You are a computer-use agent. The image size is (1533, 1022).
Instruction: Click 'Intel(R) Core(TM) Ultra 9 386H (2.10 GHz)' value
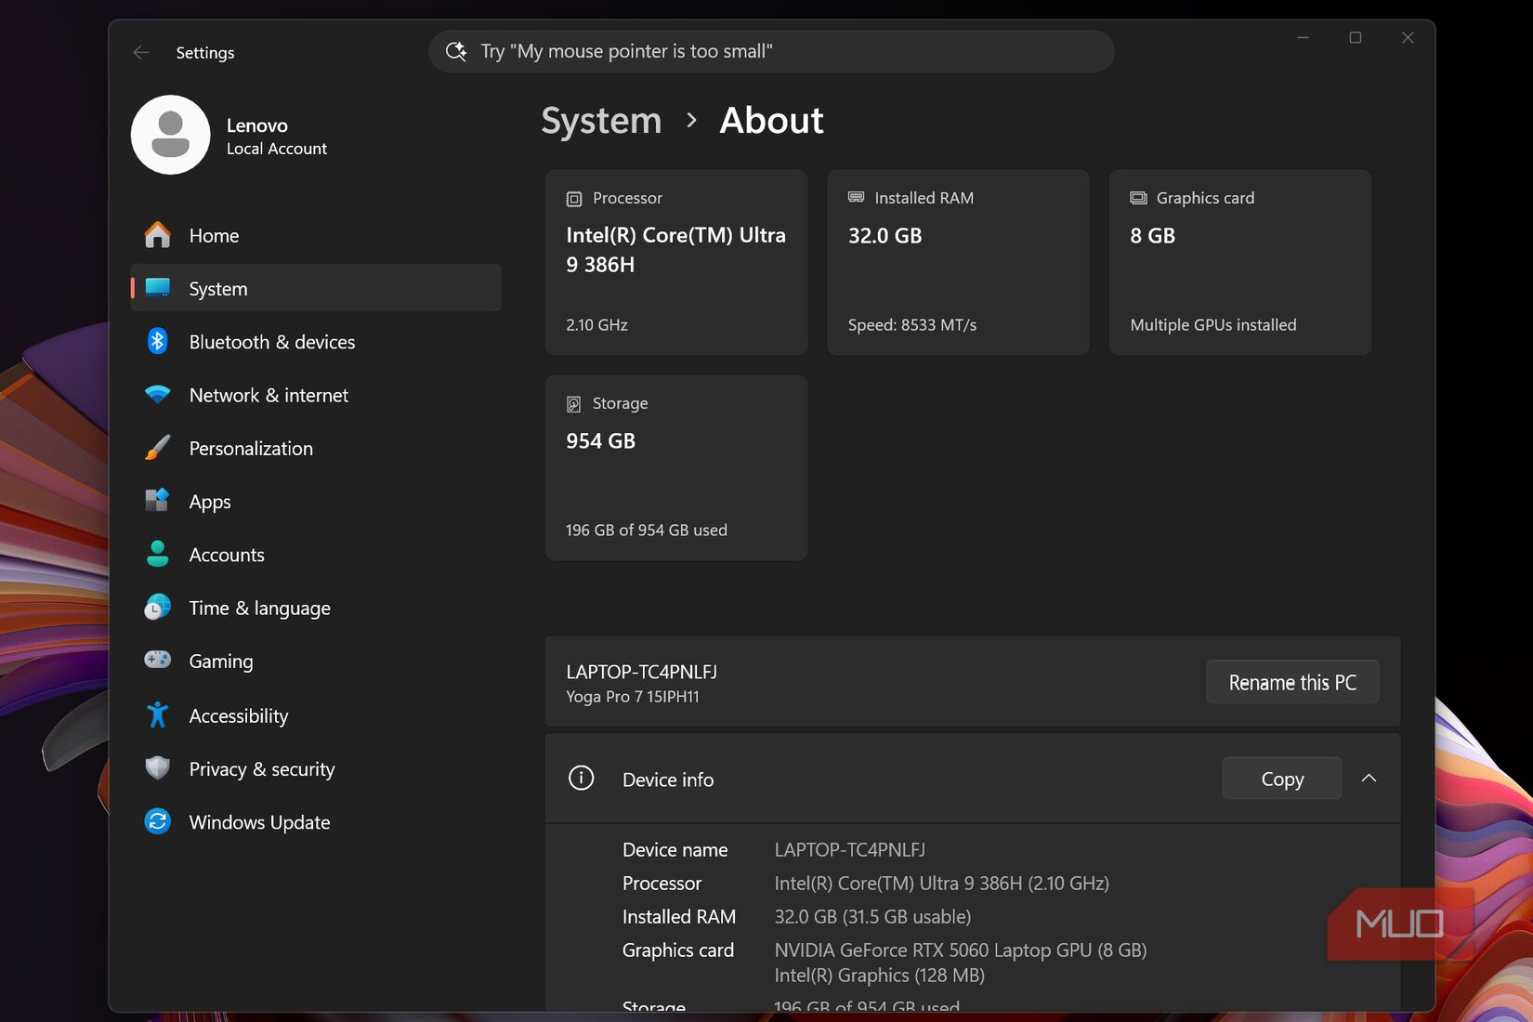coord(942,883)
